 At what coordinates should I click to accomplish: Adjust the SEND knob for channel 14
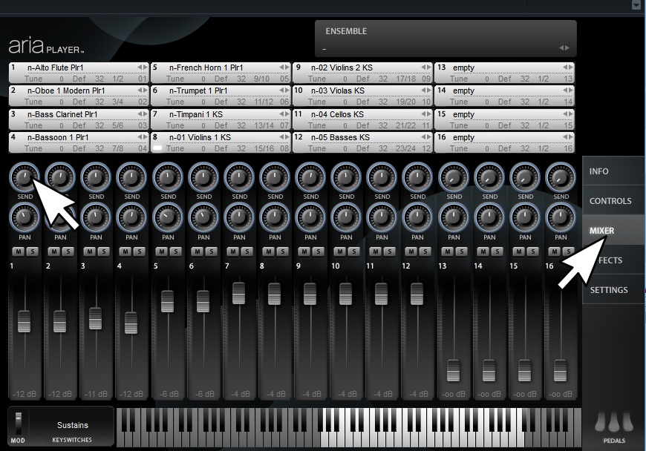point(489,178)
